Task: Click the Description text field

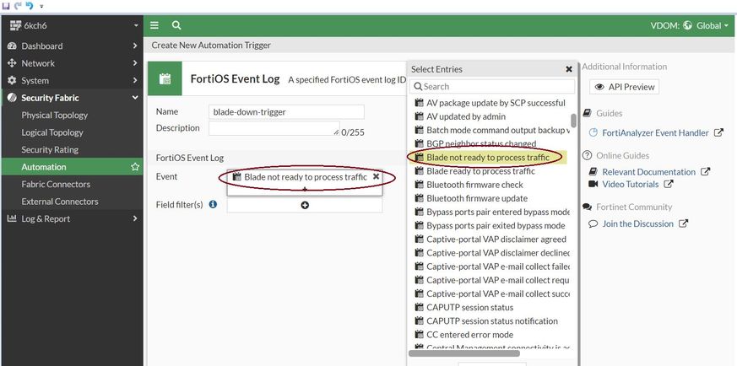Action: pyautogui.click(x=274, y=128)
